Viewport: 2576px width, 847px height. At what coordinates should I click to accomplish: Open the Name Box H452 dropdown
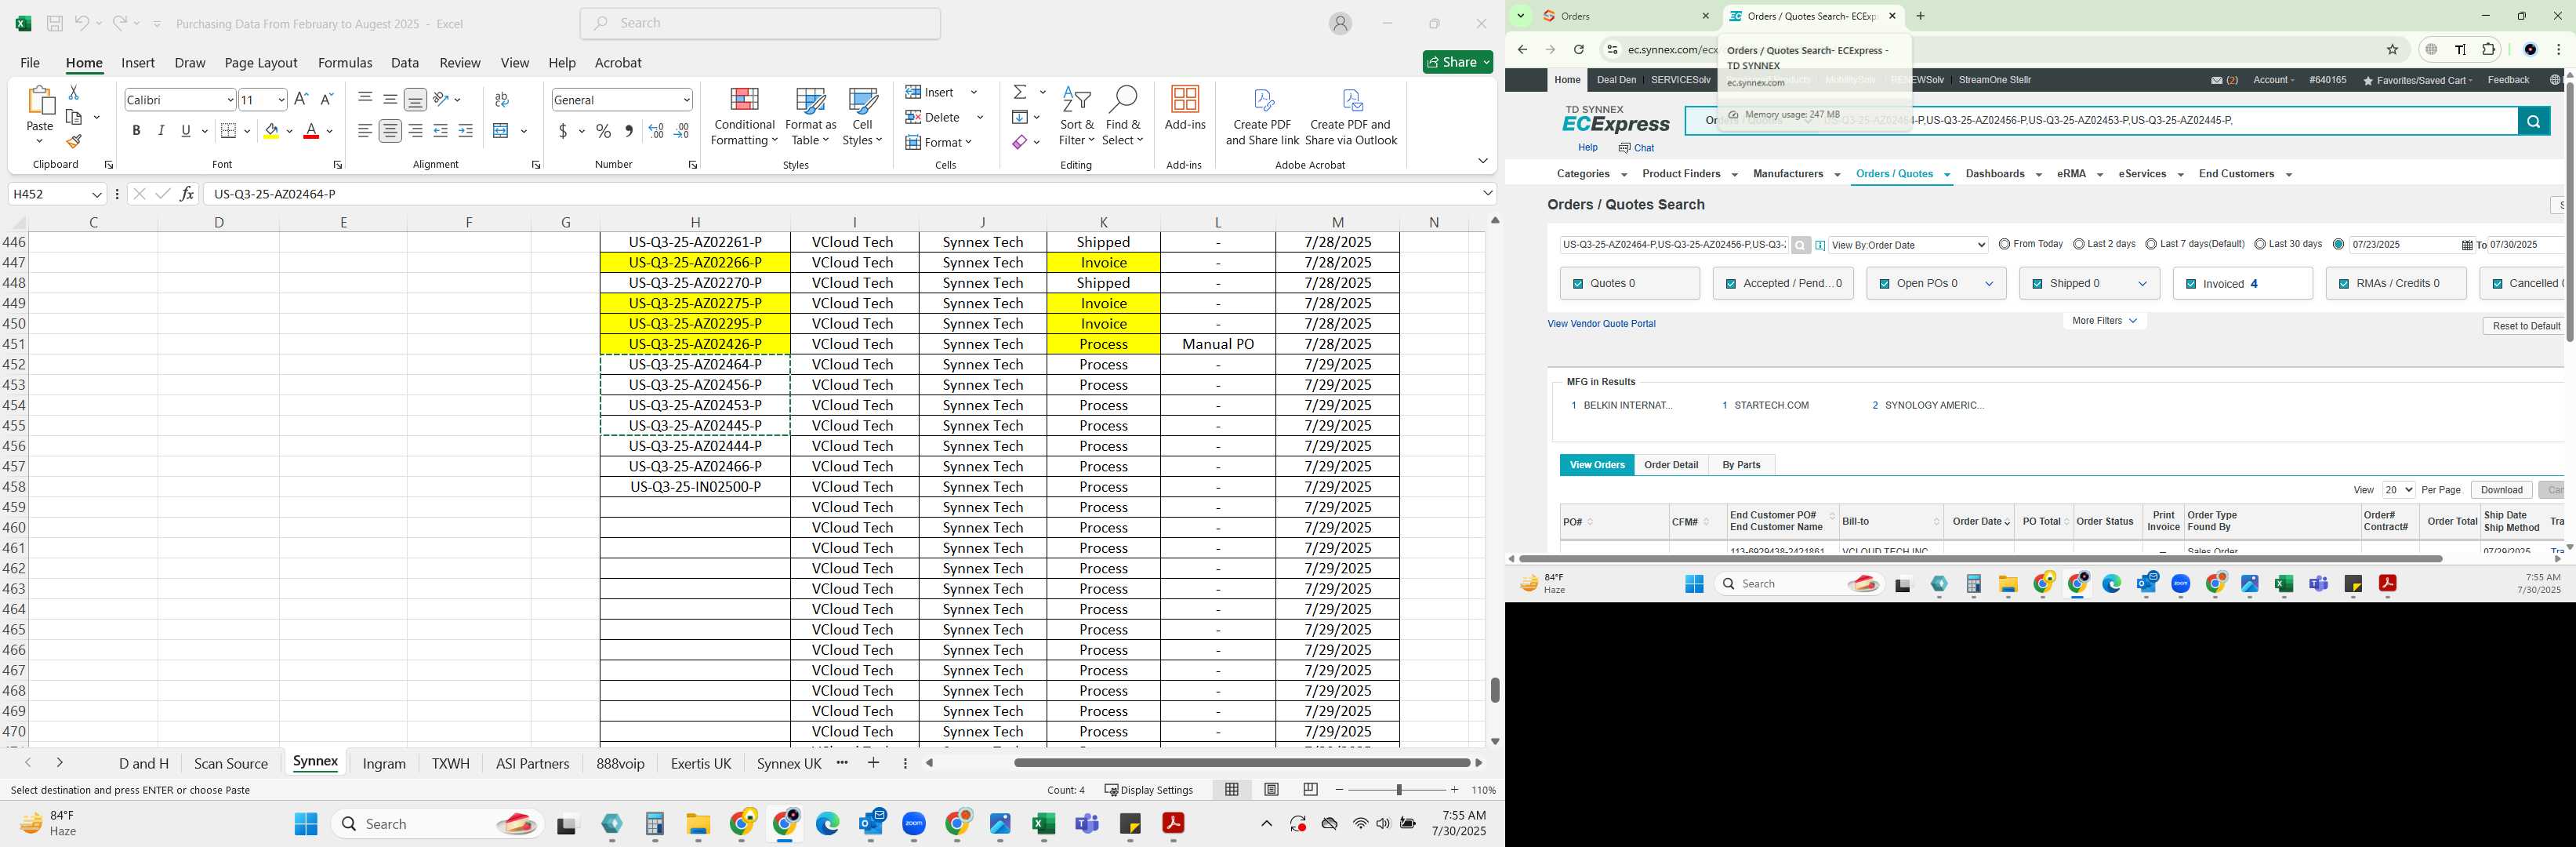97,194
